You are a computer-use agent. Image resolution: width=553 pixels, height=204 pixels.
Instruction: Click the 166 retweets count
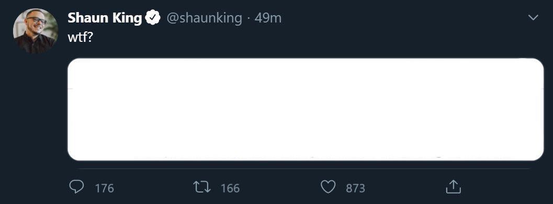click(230, 188)
